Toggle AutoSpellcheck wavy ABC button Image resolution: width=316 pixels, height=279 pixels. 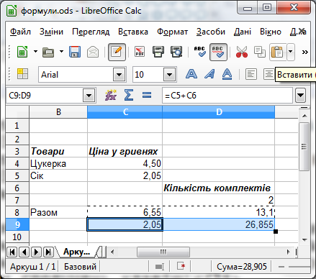click(218, 52)
